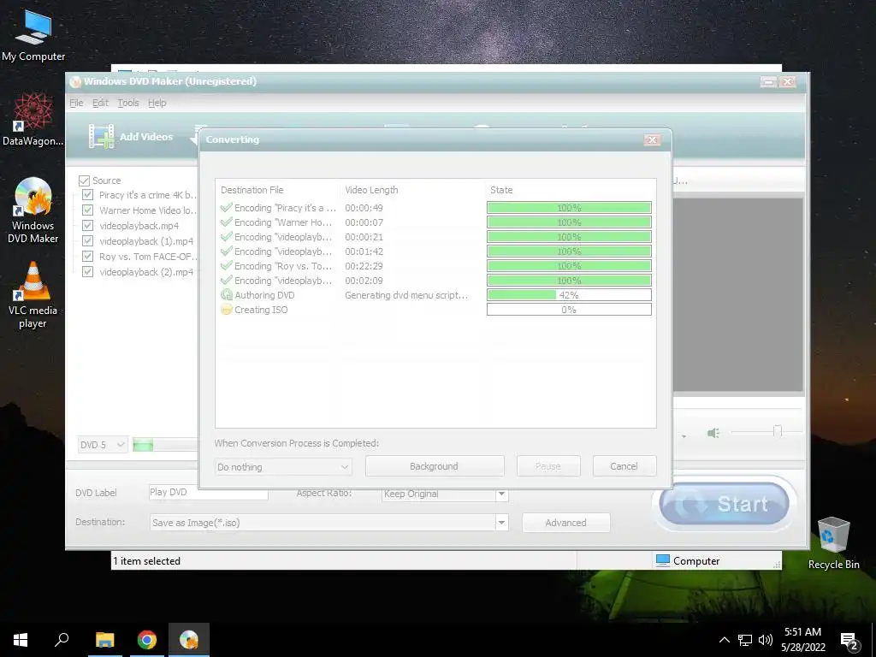This screenshot has height=657, width=876.
Task: Click the Video Length column header
Action: tap(371, 190)
